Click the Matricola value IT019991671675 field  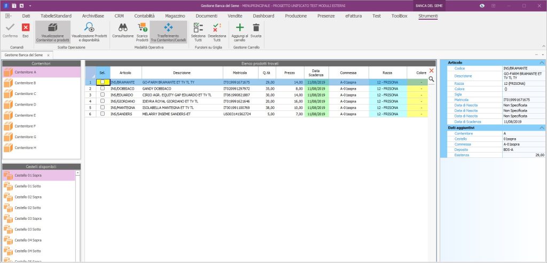coord(523,100)
